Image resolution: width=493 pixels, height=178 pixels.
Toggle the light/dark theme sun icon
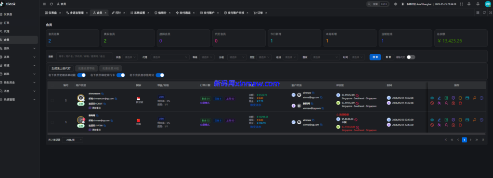point(403,4)
